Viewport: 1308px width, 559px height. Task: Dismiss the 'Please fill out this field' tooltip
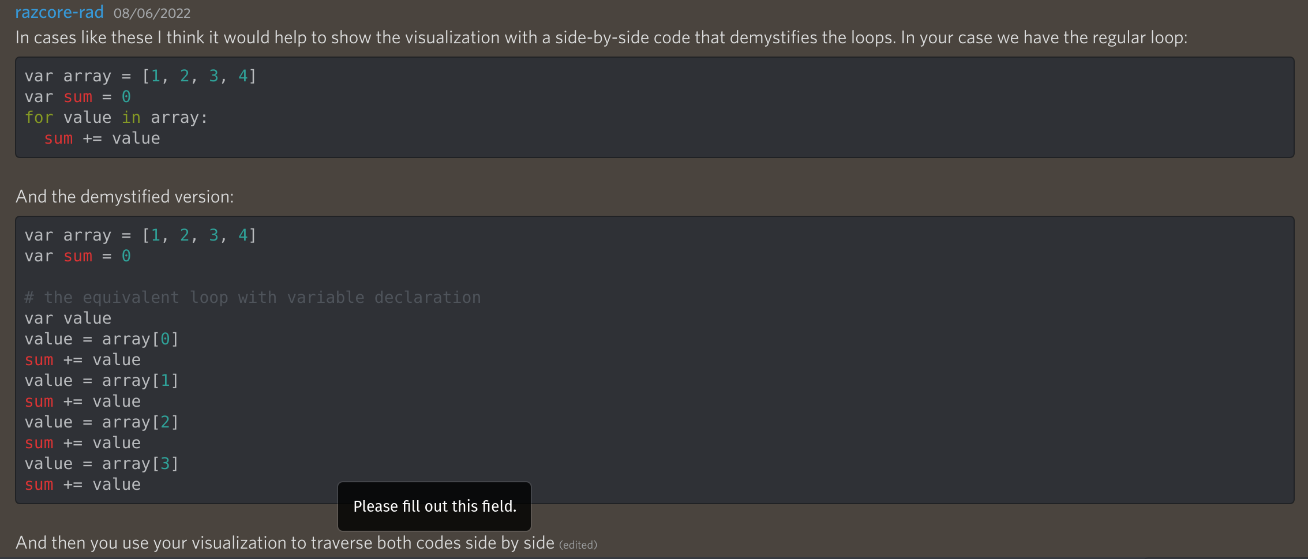(x=434, y=507)
